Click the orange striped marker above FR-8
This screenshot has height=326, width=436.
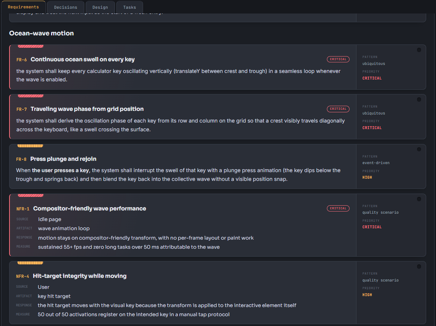pos(30,146)
